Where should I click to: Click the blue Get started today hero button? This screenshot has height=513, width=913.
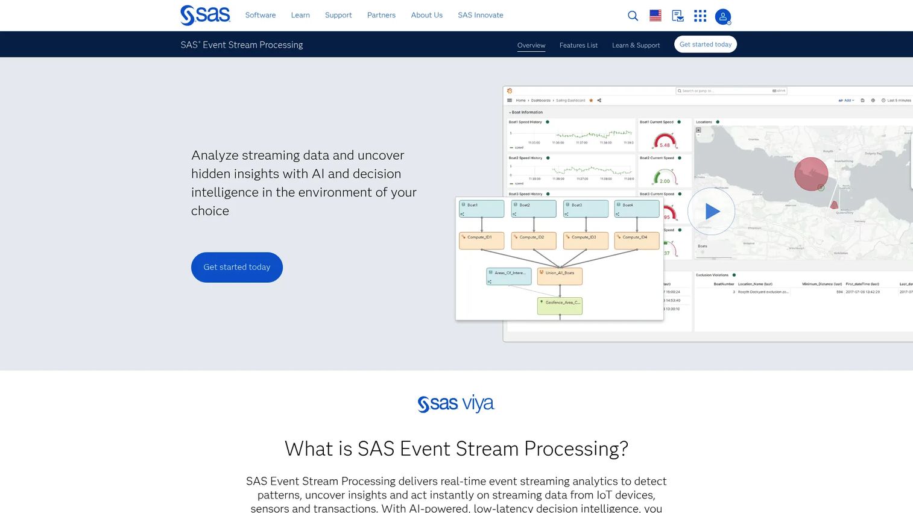click(x=237, y=267)
